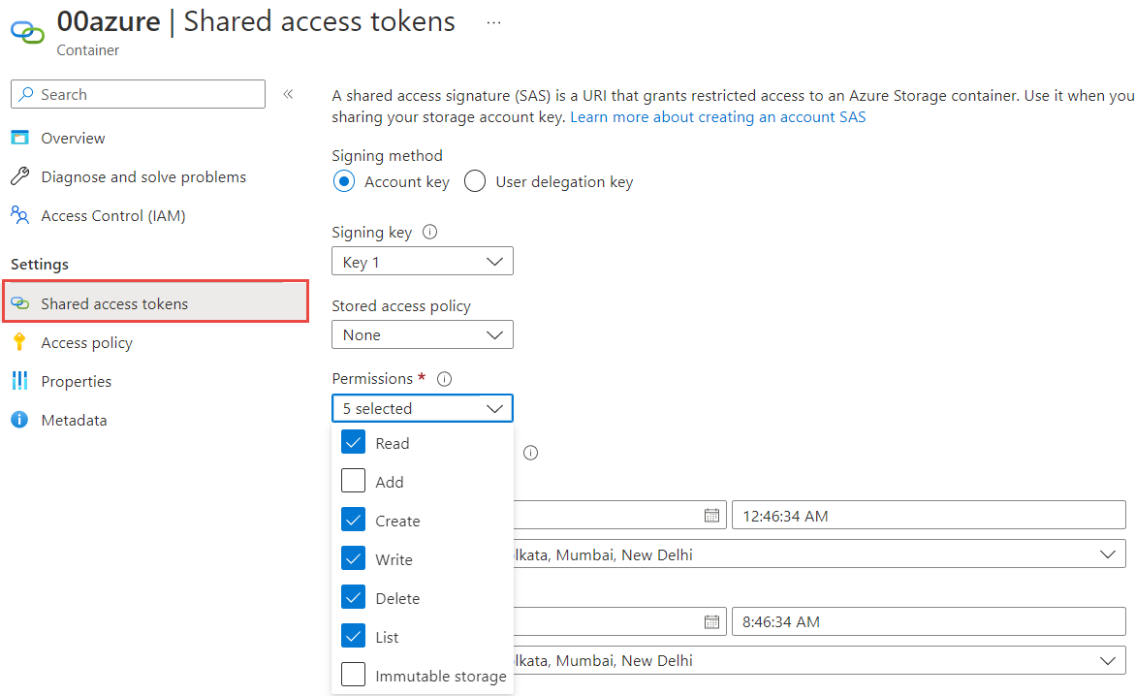Click the magnifier icon in Search box
Viewport: 1135px width, 696px height.
coord(26,94)
